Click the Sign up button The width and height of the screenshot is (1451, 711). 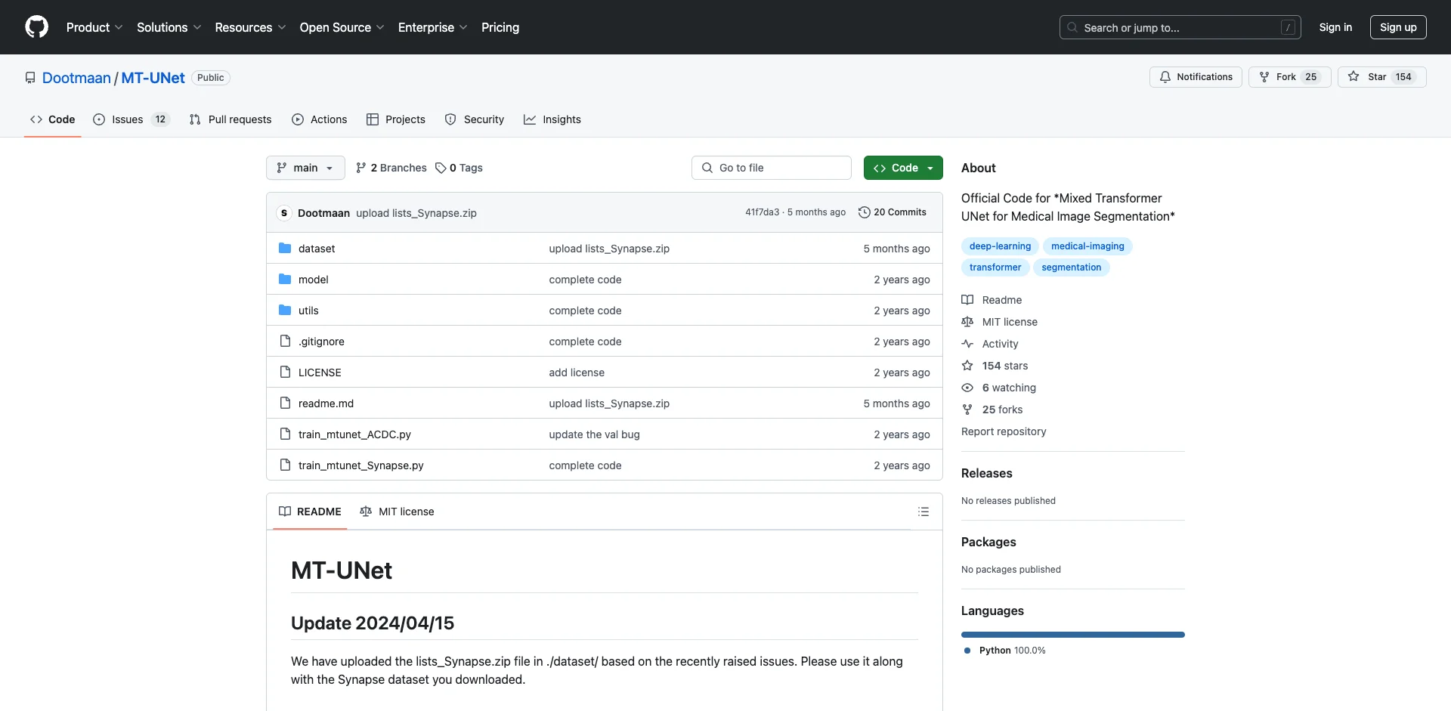tap(1398, 27)
